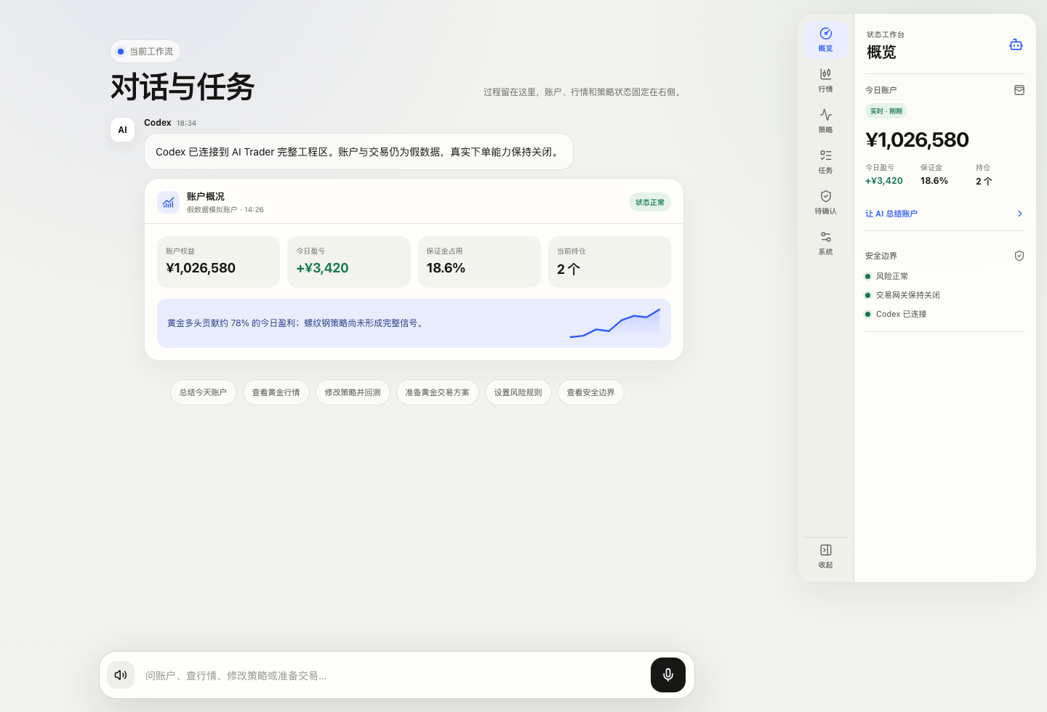Screen dimensions: 1047x712
Task: Click the 查看安全边界 suggestion chip
Action: [x=591, y=392]
